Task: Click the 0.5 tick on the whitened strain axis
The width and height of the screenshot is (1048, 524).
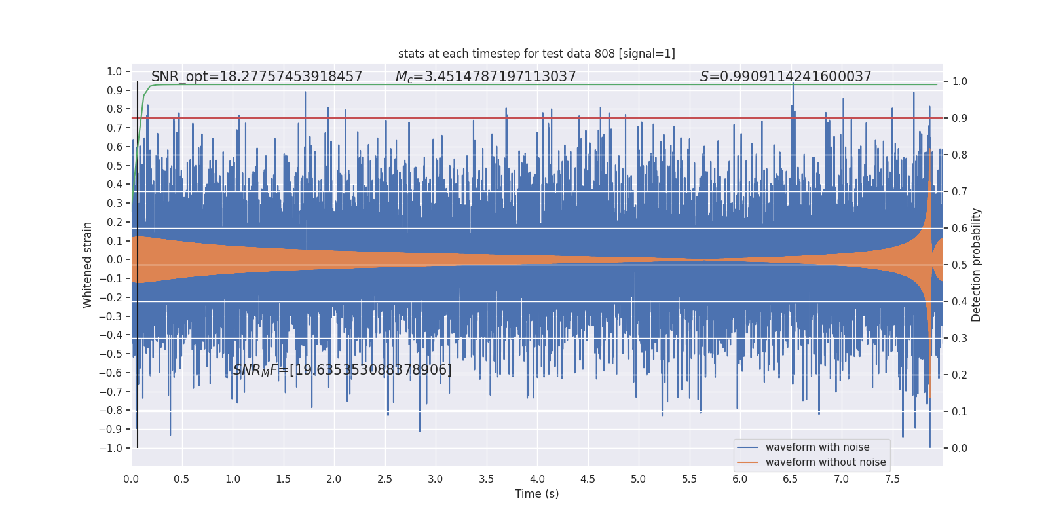Action: tap(115, 166)
